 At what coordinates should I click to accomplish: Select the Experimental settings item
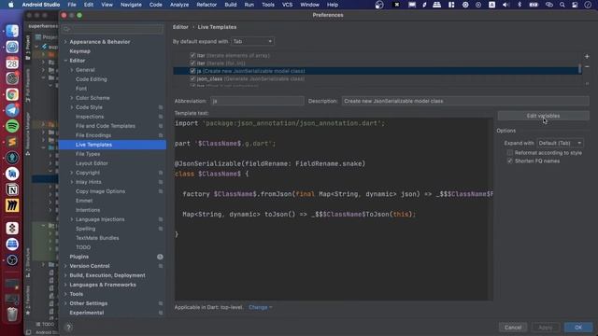(x=87, y=313)
